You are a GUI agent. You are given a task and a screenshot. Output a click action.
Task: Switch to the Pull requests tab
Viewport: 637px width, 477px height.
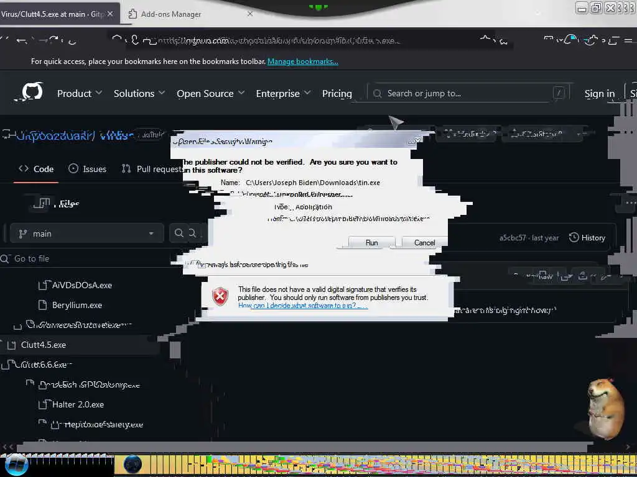pyautogui.click(x=152, y=169)
